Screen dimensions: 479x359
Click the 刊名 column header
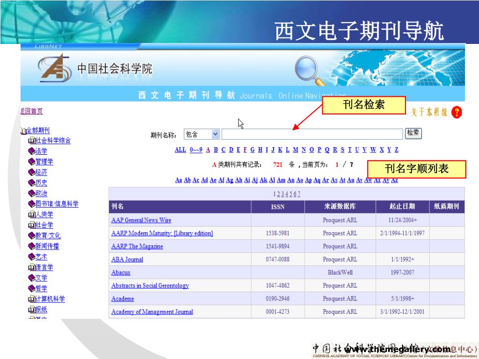(x=180, y=207)
